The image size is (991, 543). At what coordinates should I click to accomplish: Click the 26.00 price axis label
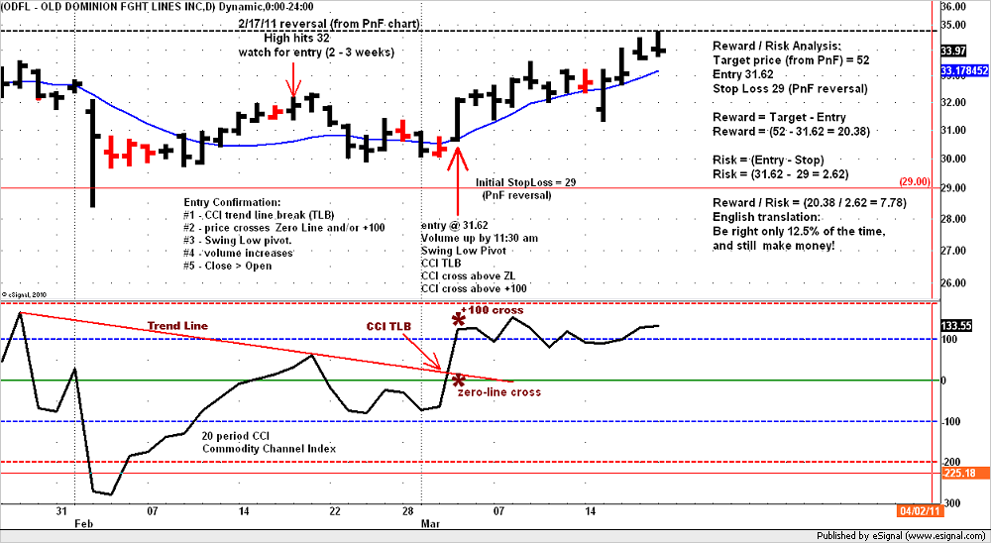[953, 282]
